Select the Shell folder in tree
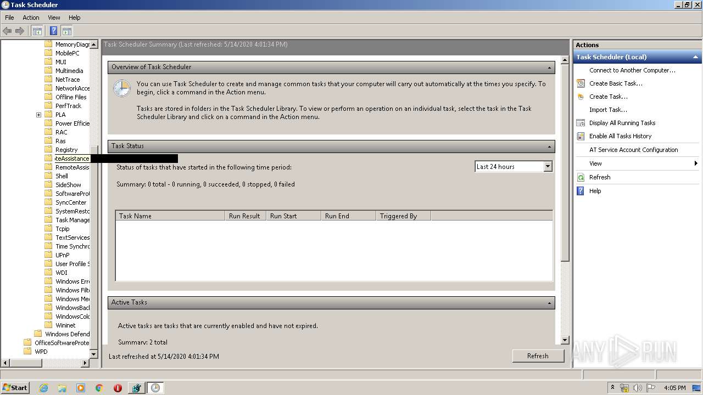The width and height of the screenshot is (703, 395). click(62, 176)
